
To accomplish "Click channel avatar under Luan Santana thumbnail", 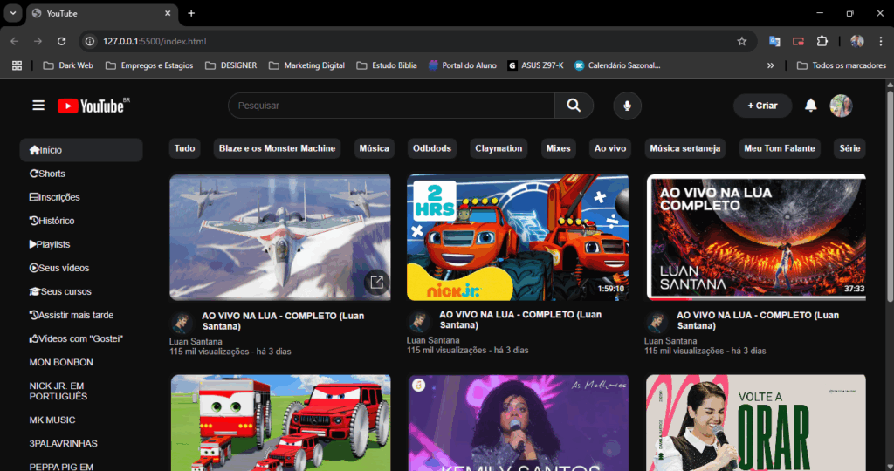I will [657, 323].
